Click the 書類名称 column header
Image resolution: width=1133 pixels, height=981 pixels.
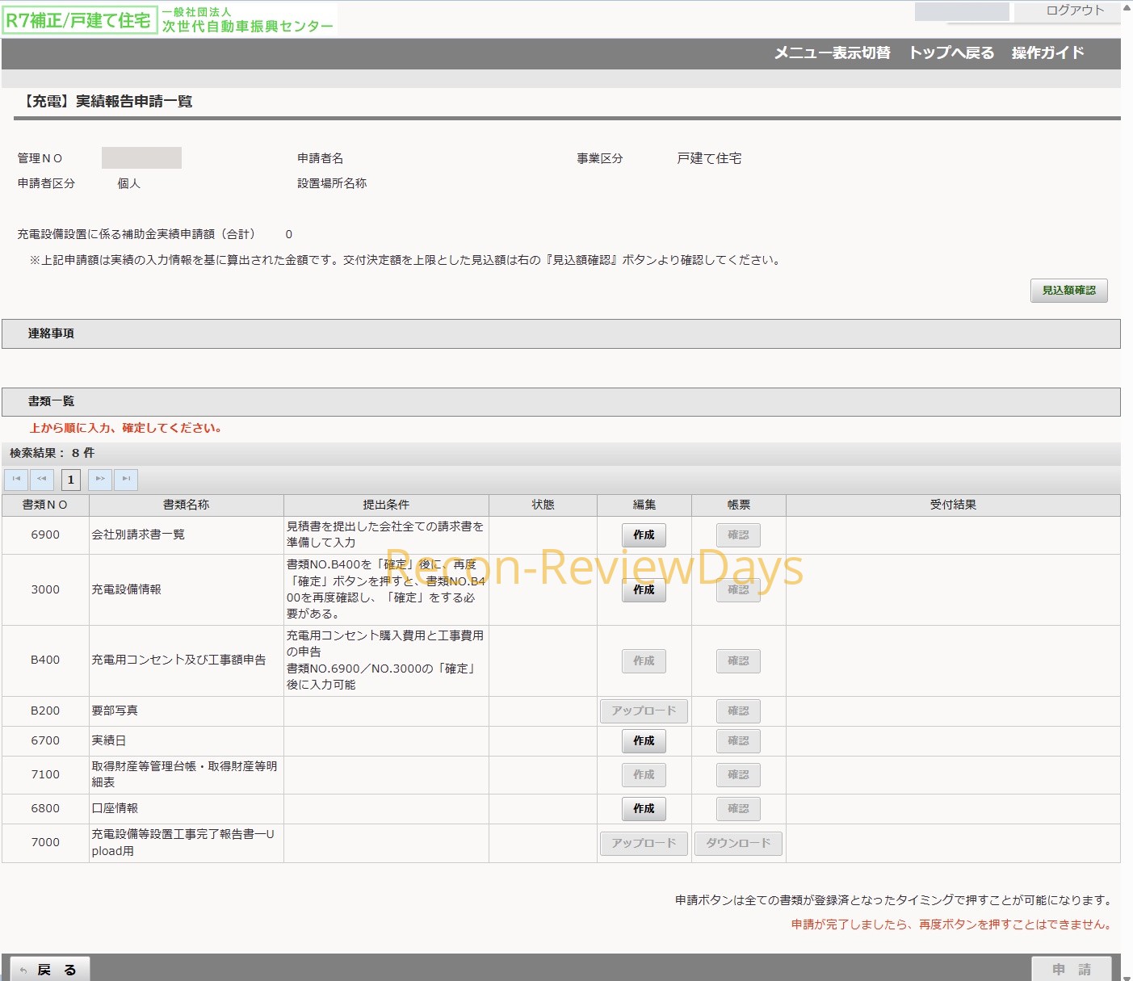[187, 505]
